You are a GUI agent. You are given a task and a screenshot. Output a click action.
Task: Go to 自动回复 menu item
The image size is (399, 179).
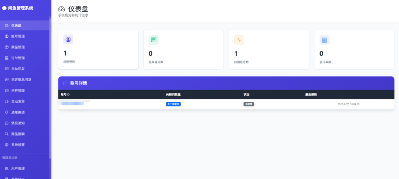[x=18, y=69]
